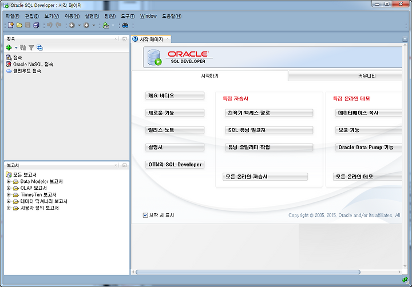This screenshot has width=412, height=287.
Task: Click the 개요 비디오 button
Action: point(175,95)
